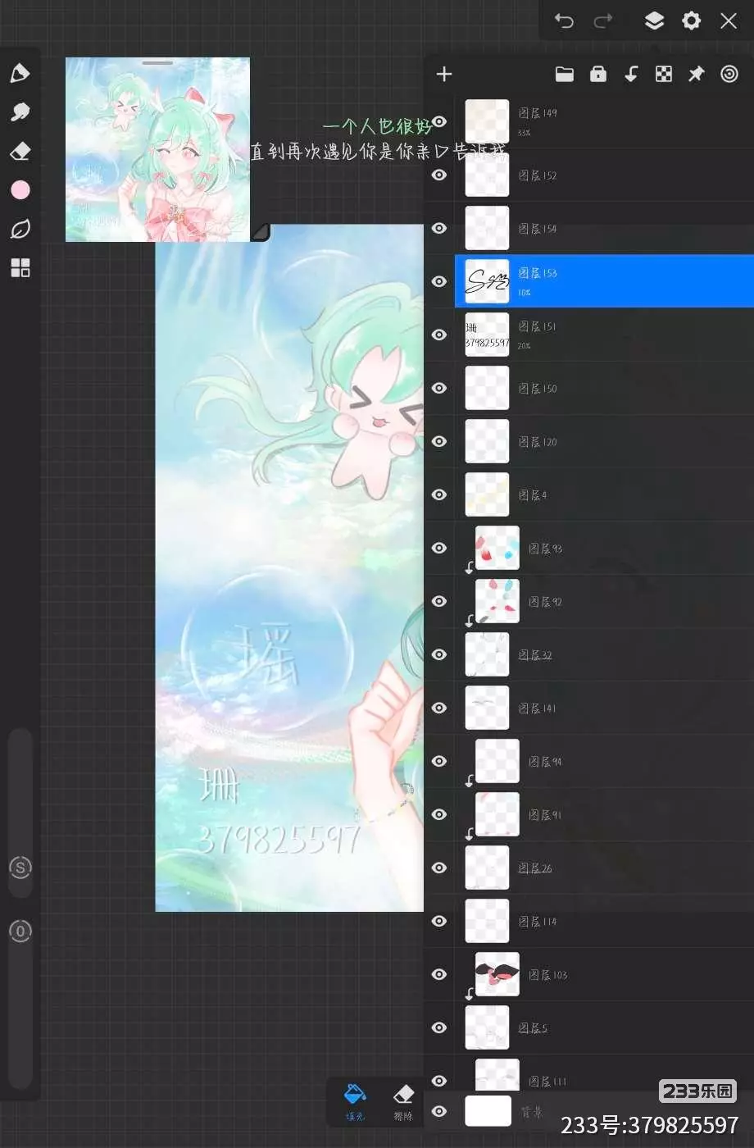Hide clipped layer 图层93

439,548
